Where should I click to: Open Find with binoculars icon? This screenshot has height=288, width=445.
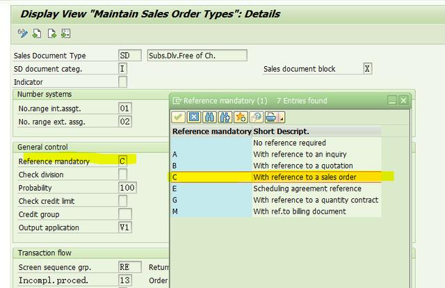pyautogui.click(x=210, y=117)
